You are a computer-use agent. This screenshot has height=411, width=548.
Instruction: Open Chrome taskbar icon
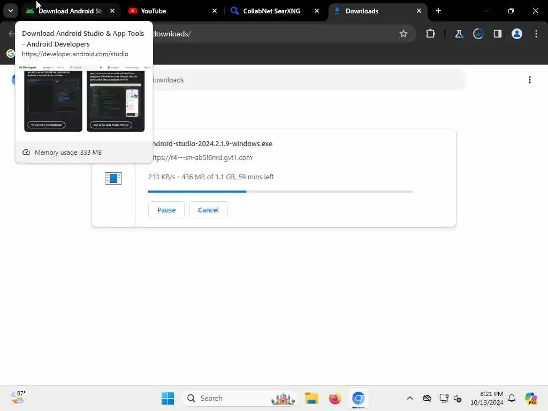(x=358, y=398)
